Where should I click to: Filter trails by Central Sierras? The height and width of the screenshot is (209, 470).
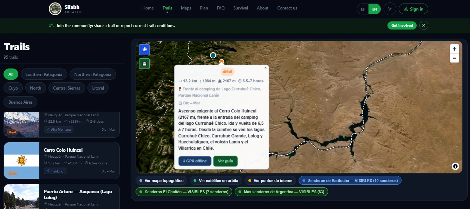(67, 88)
